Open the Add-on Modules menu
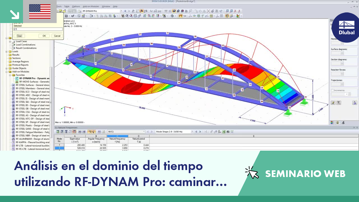Screen dimensions: 359x202 (91, 7)
